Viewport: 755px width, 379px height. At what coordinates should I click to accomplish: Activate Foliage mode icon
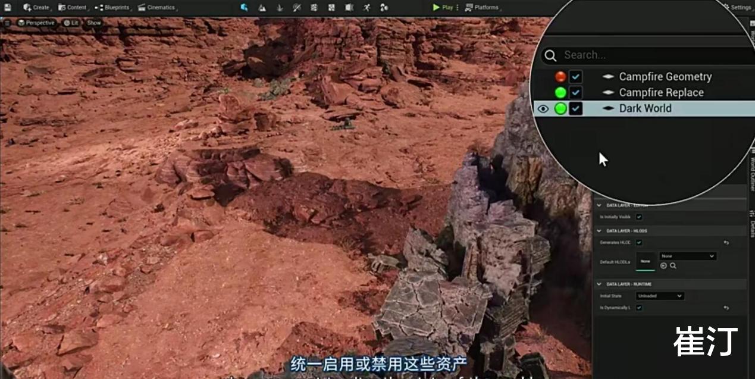(x=280, y=7)
